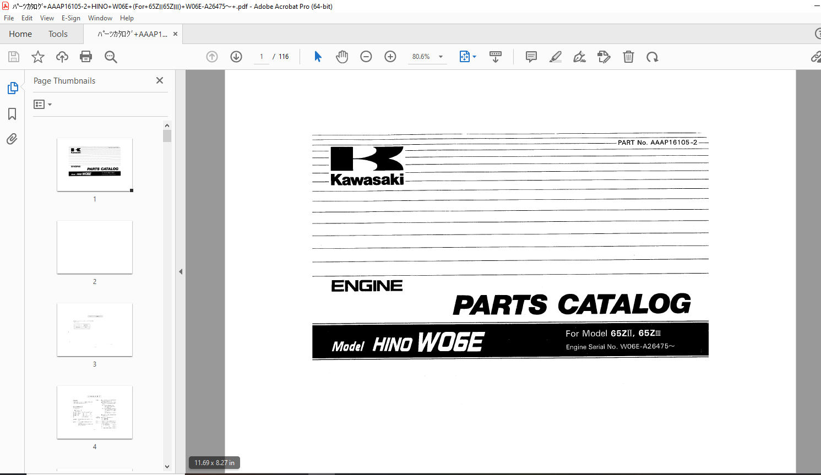Open the Bookmarks panel

pyautogui.click(x=12, y=114)
